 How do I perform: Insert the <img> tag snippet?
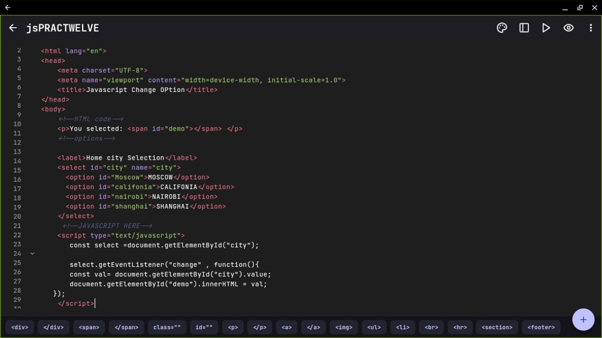pyautogui.click(x=344, y=327)
